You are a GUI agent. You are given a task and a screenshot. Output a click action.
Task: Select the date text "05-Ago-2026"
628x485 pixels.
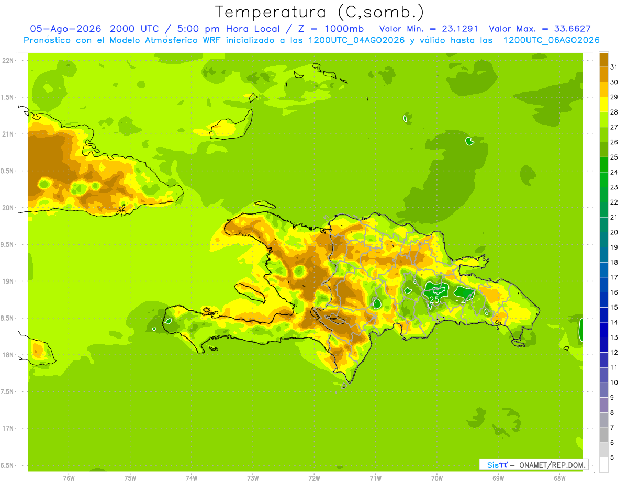tap(65, 29)
